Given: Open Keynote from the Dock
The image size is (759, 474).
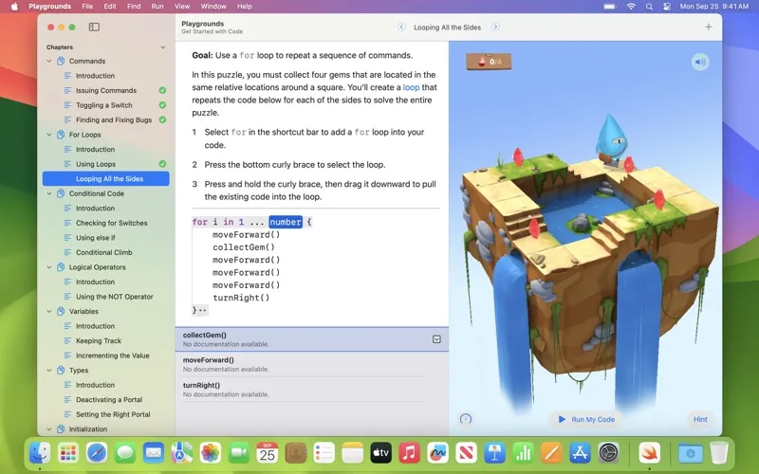Looking at the screenshot, I should point(494,453).
